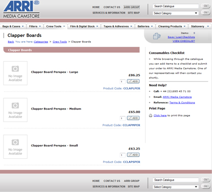212x192 pixels.
Task: Open the Crew Tools menu
Action: 55,26
